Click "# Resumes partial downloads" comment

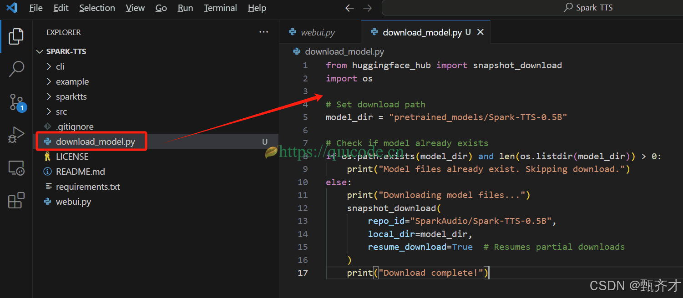point(554,247)
